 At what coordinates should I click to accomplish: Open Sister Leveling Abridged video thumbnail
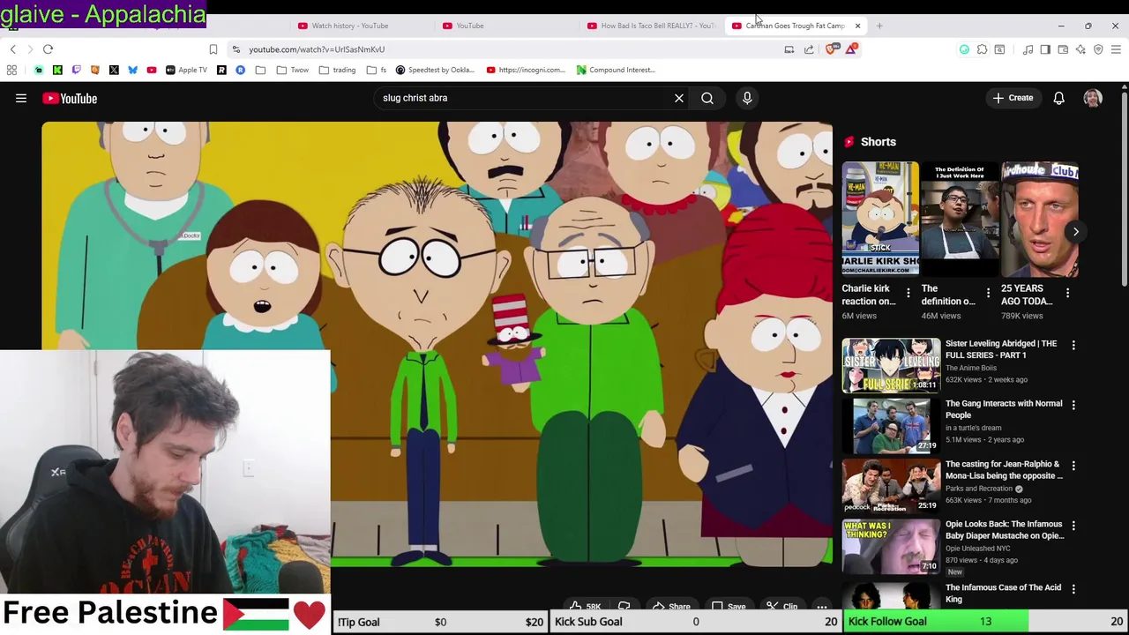(891, 365)
